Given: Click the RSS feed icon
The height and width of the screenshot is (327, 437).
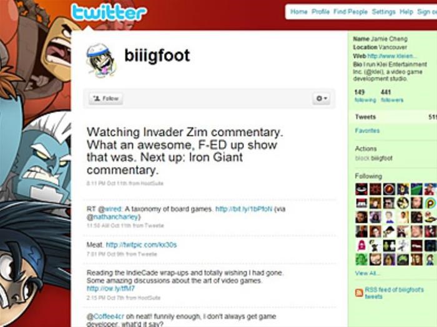Looking at the screenshot, I should tap(359, 293).
